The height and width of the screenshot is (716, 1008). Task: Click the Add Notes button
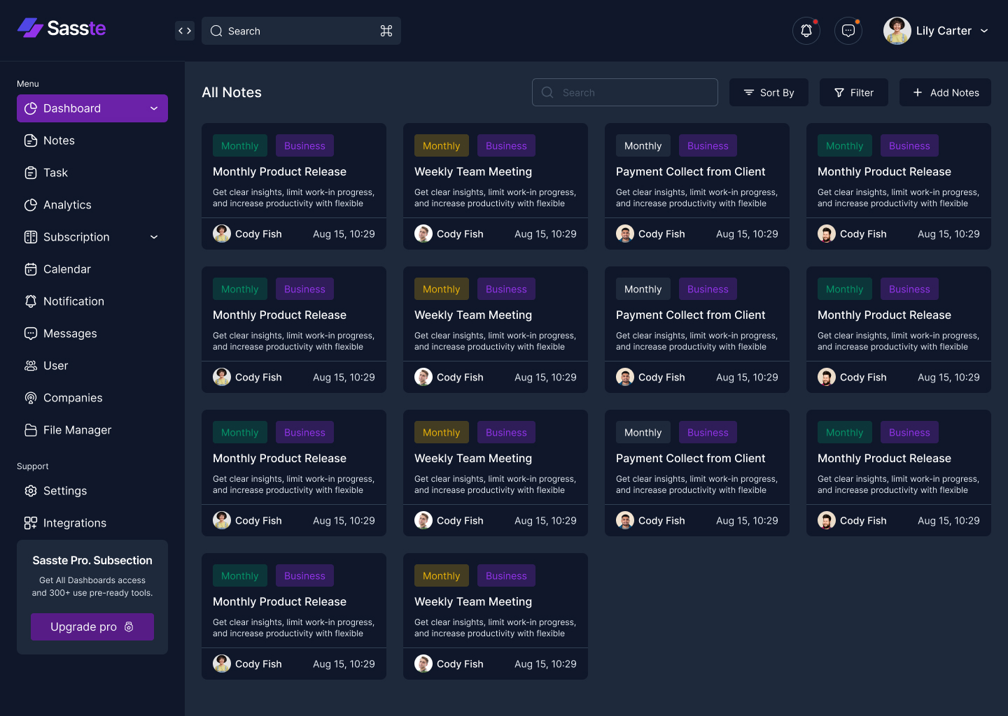coord(945,92)
